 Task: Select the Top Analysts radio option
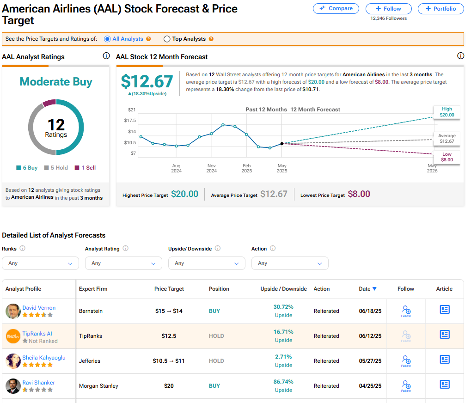(167, 39)
